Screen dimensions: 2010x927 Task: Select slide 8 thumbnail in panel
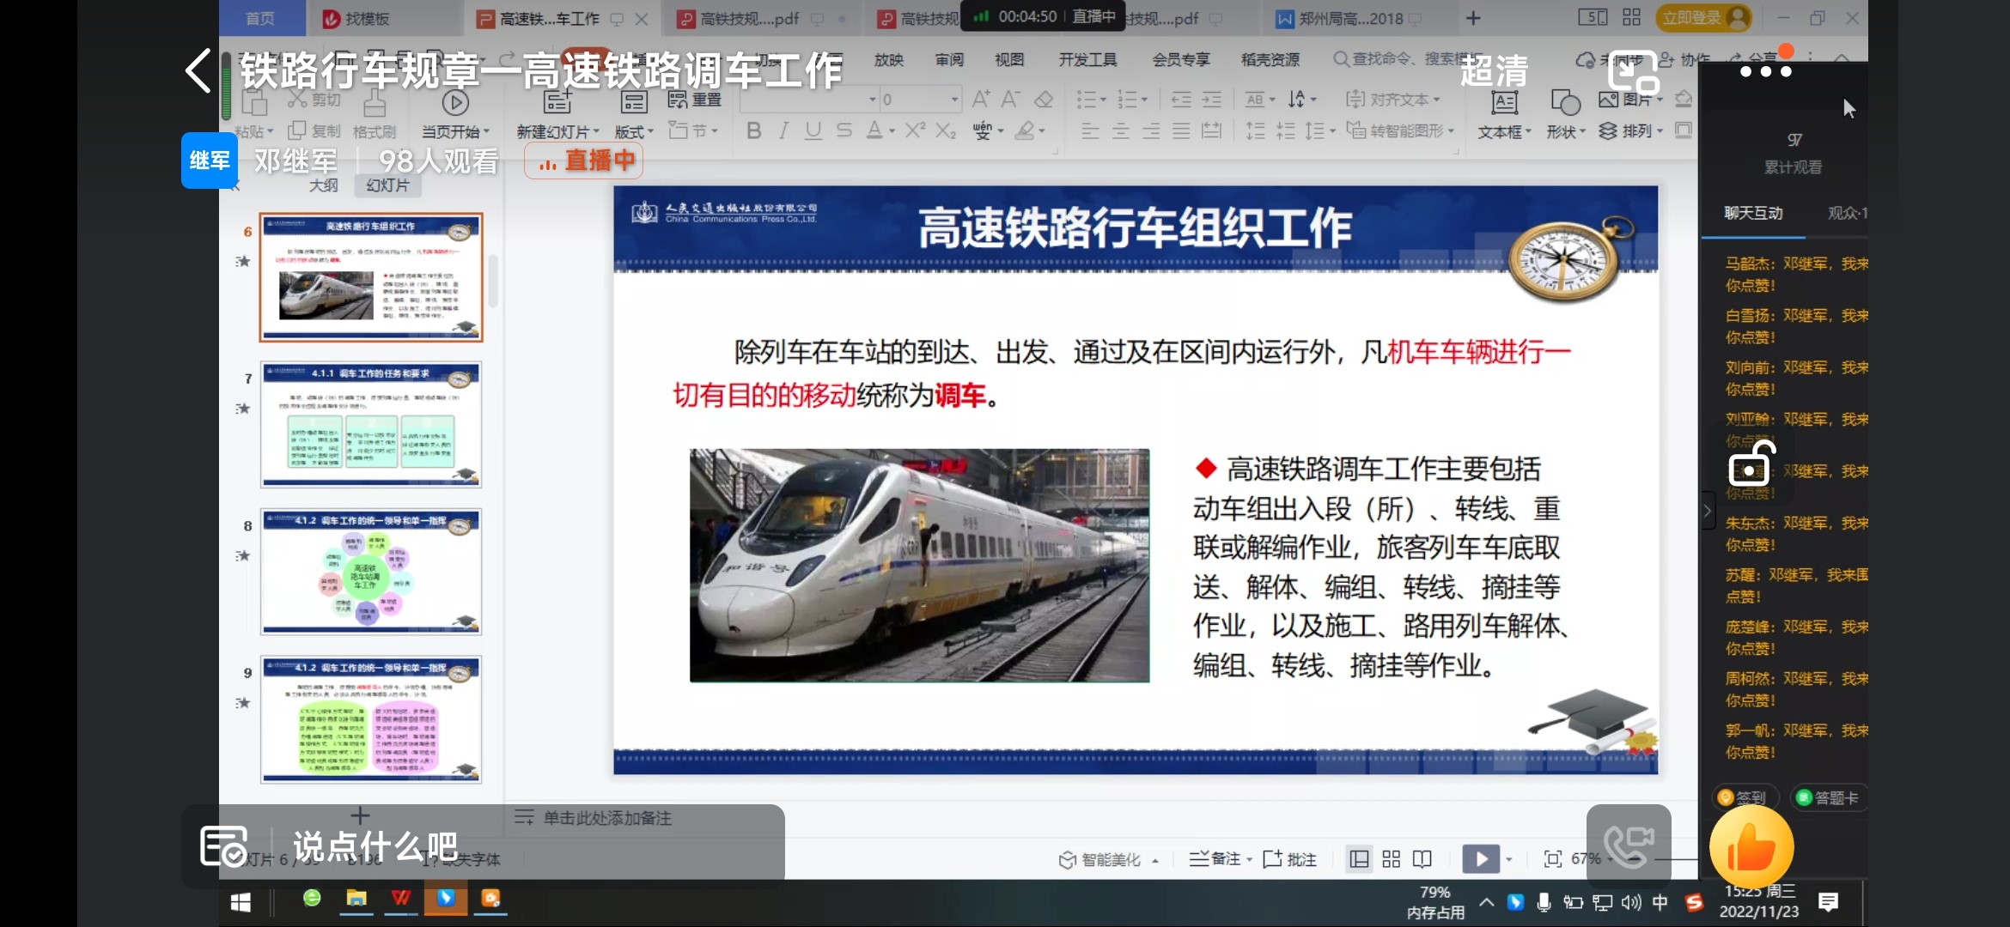tap(371, 571)
